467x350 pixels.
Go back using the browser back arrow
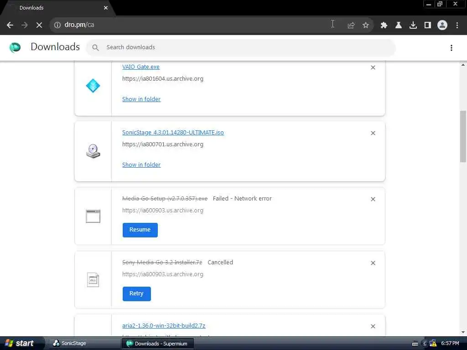pyautogui.click(x=10, y=25)
